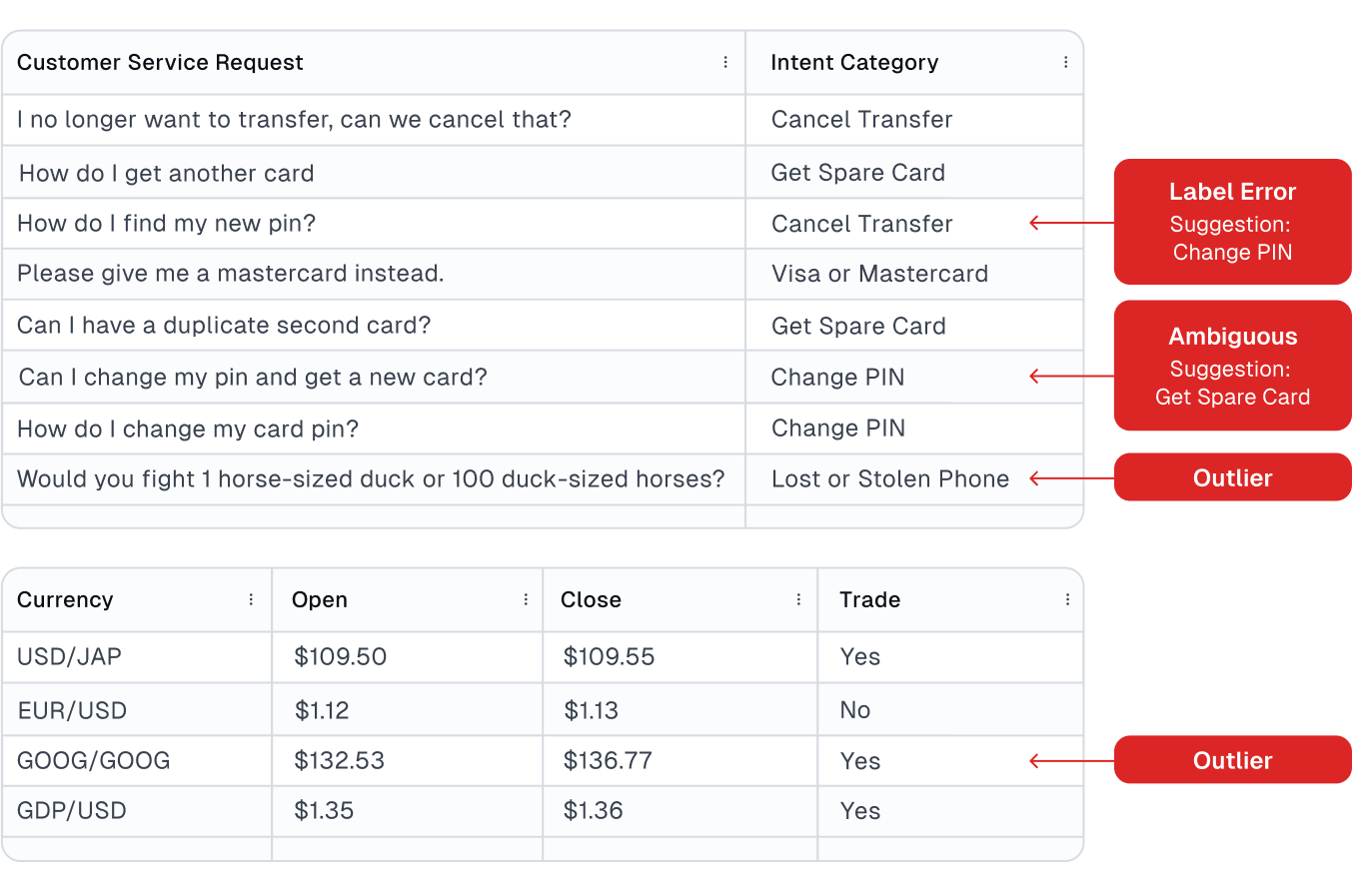Click the Ambiguous suggestion badge
The image size is (1353, 890).
1232,366
